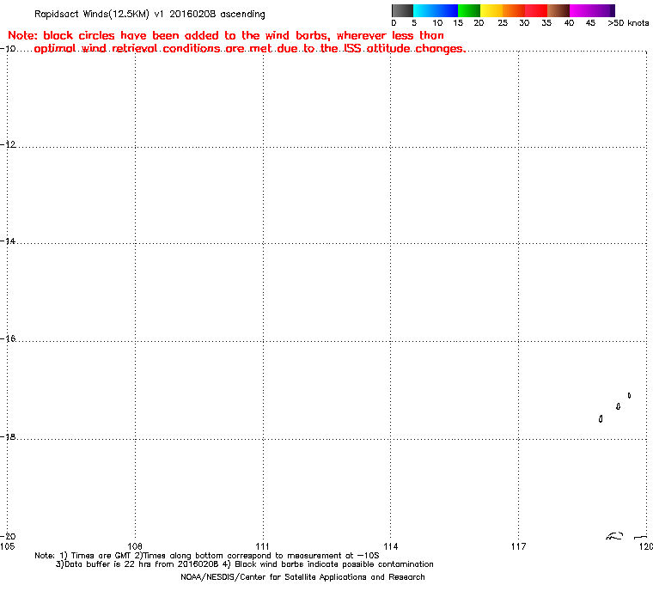Click the red 'optimal wind retrieval conditions' line
The width and height of the screenshot is (653, 591).
pos(249,49)
